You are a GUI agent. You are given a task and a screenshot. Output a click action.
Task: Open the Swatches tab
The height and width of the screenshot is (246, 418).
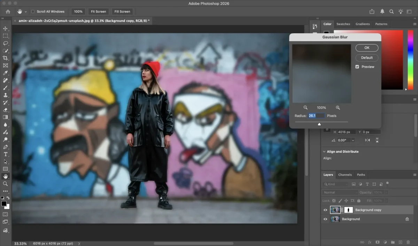coord(343,24)
